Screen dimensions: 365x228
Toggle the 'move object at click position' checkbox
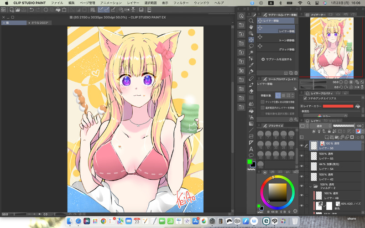263,102
